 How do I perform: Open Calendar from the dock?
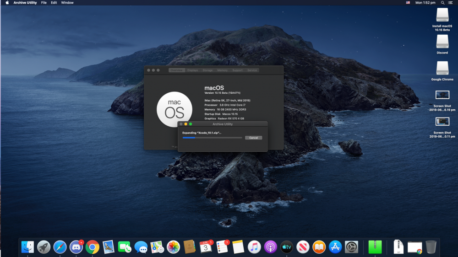(x=206, y=247)
